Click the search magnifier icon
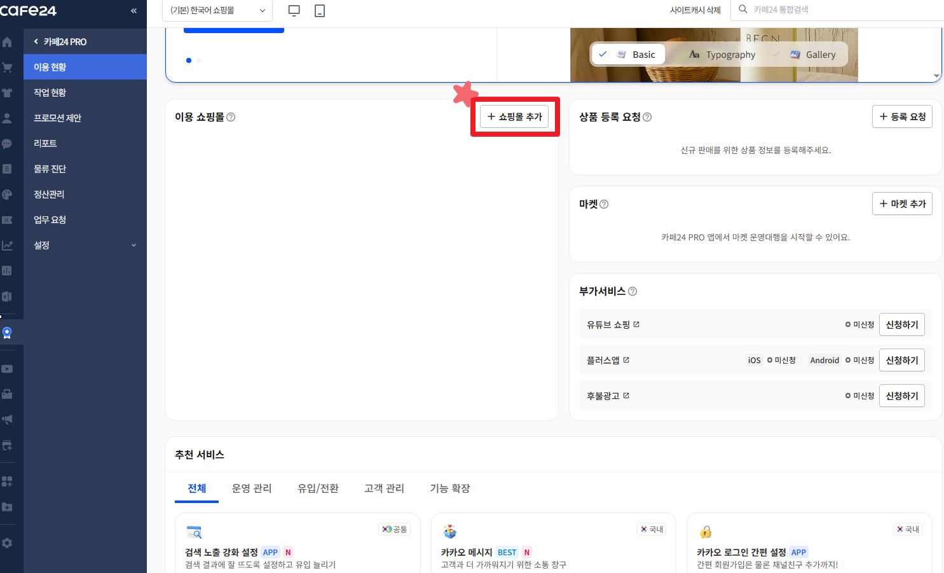The image size is (944, 573). (x=742, y=10)
